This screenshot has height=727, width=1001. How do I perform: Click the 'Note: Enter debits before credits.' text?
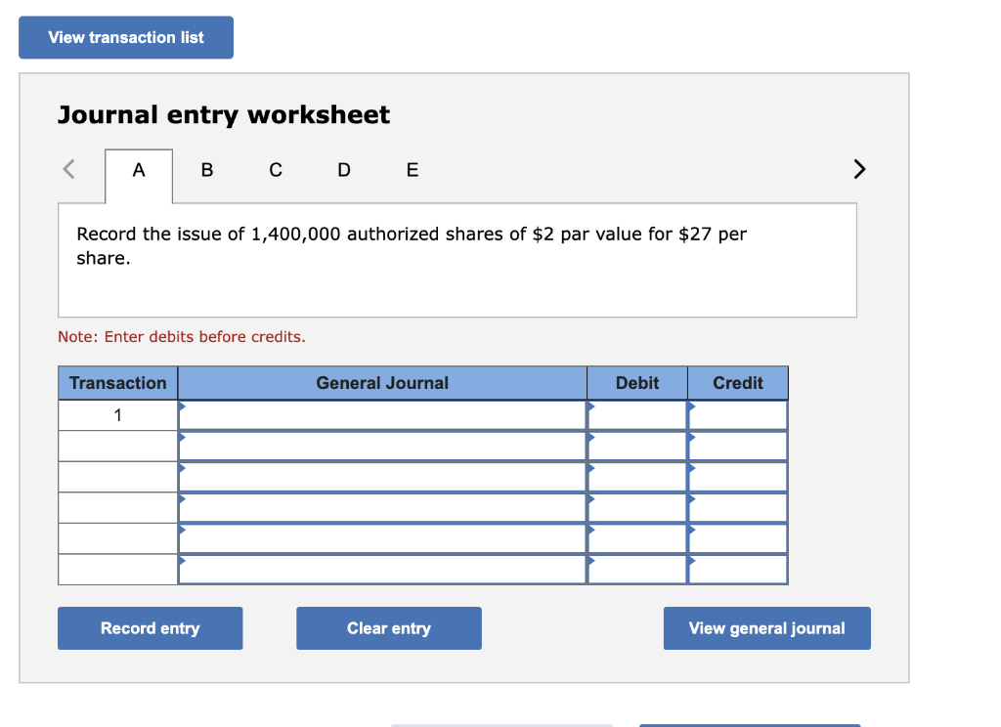[182, 337]
